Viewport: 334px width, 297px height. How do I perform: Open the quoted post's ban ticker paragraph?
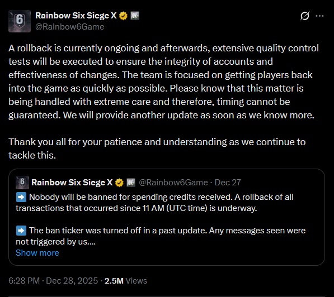161,236
